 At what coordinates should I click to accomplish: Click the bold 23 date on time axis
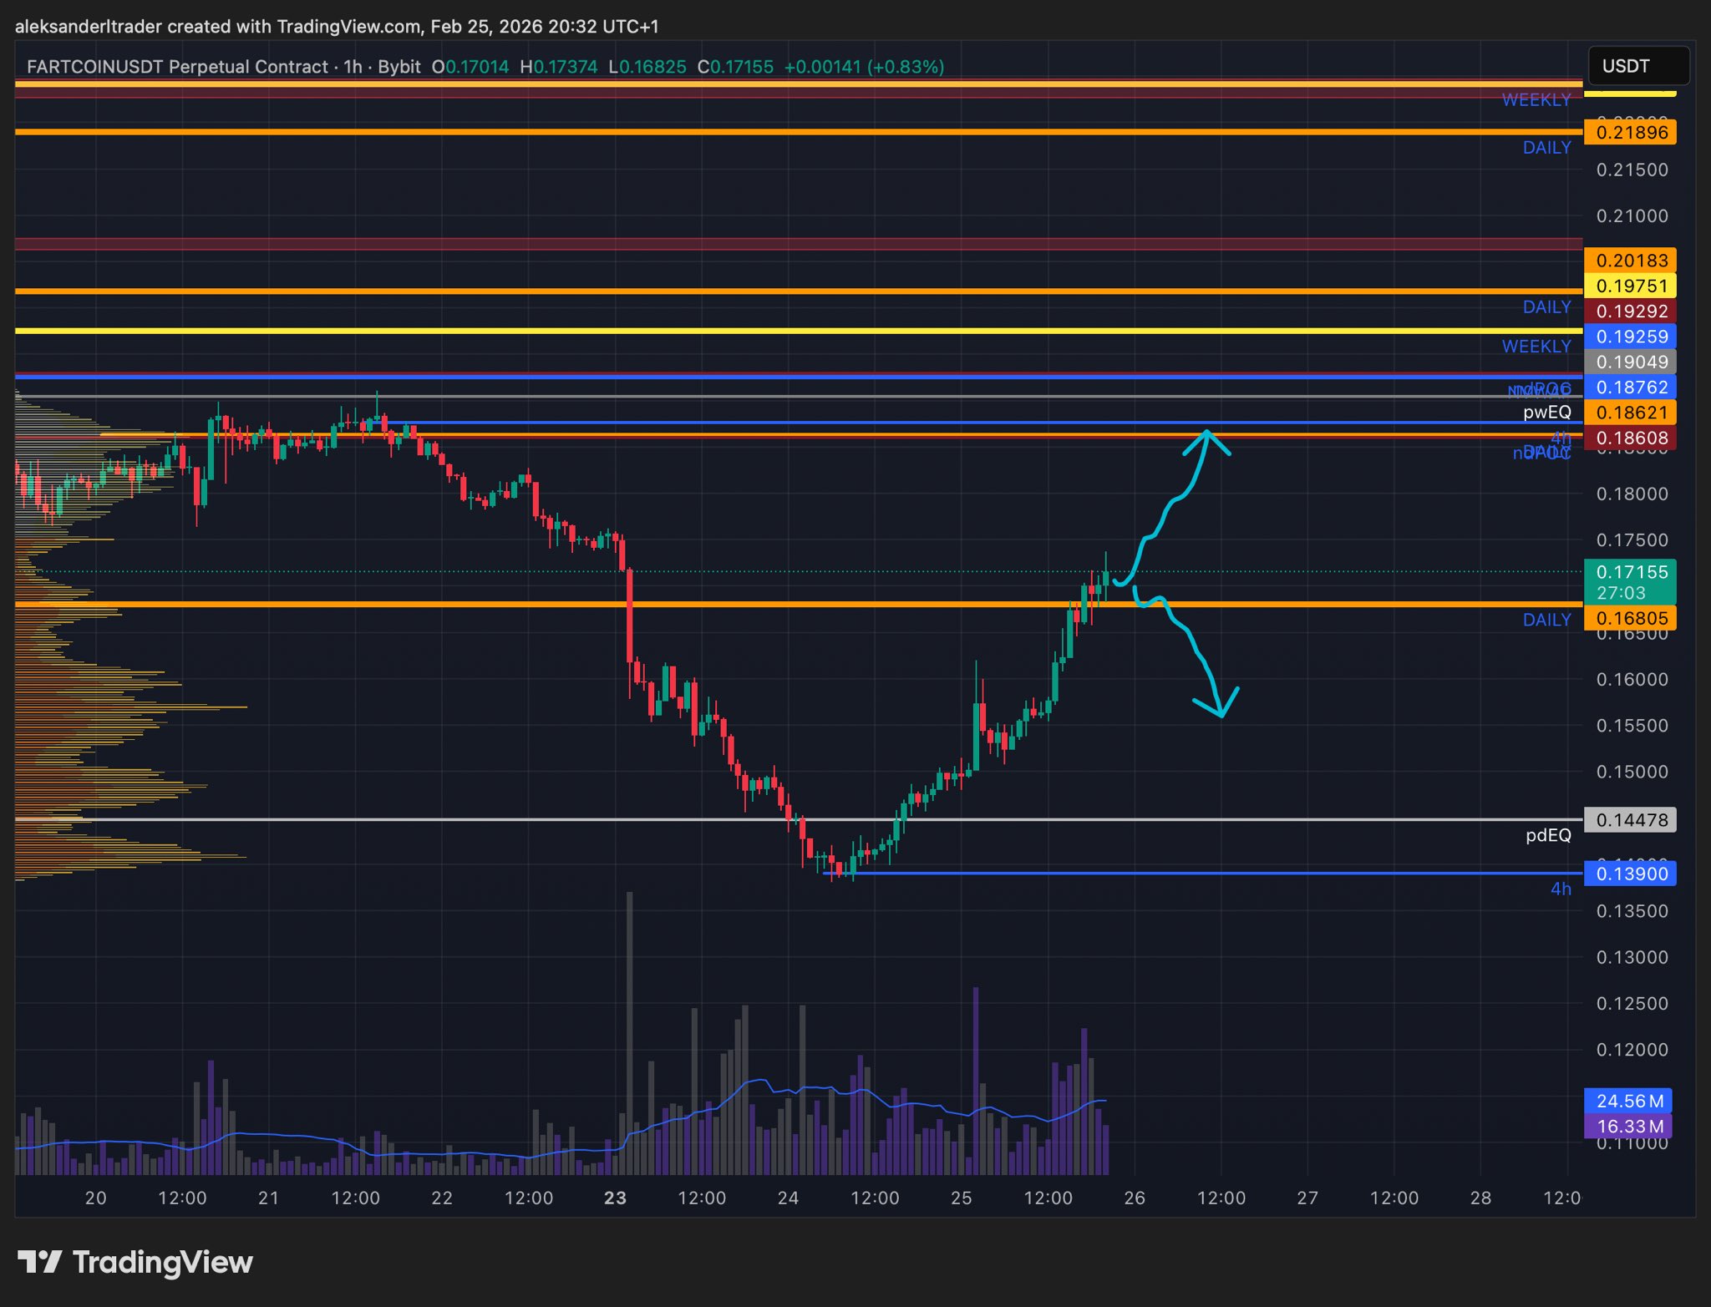point(615,1198)
